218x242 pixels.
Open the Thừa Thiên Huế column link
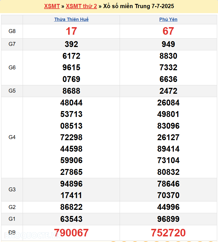click(x=71, y=19)
